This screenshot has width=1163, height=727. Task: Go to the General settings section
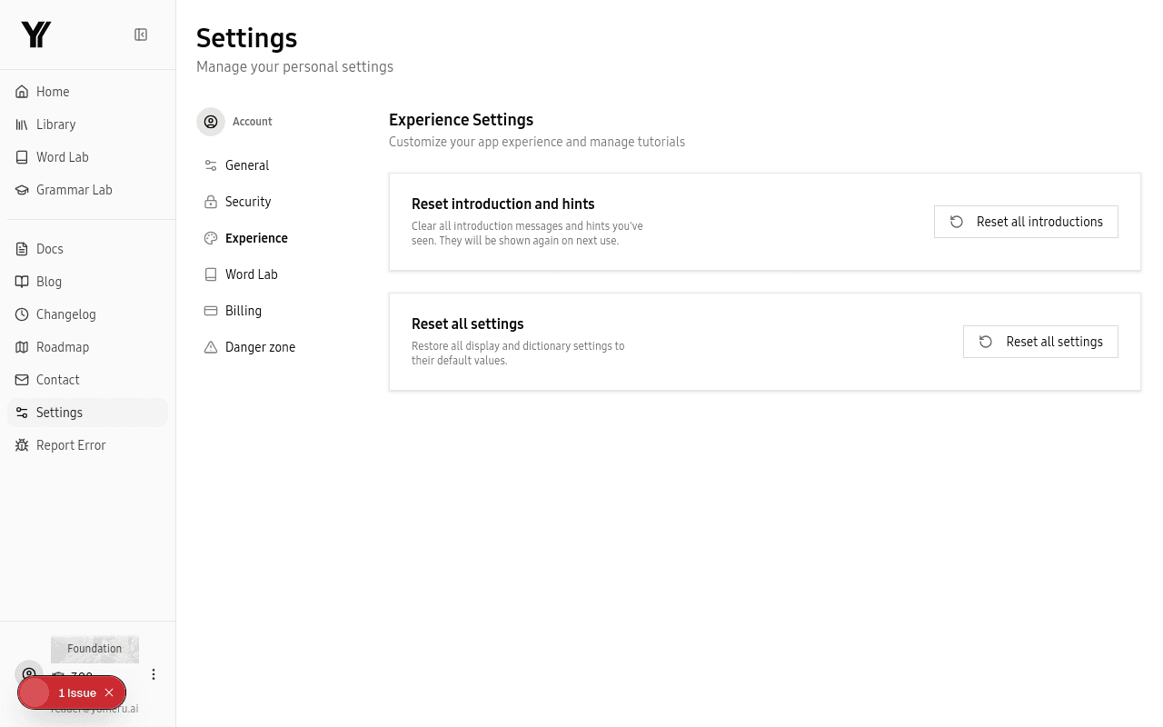pos(247,165)
